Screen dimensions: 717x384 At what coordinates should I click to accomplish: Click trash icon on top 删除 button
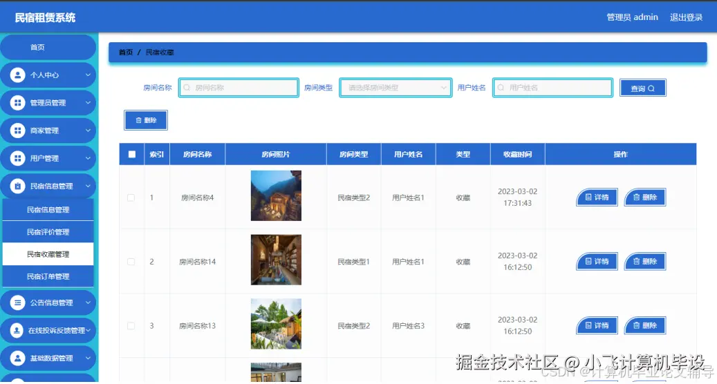coord(138,121)
